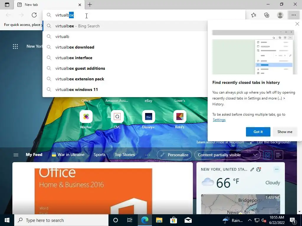Open the app launcher grid icon
This screenshot has width=302, height=226.
[15, 46]
